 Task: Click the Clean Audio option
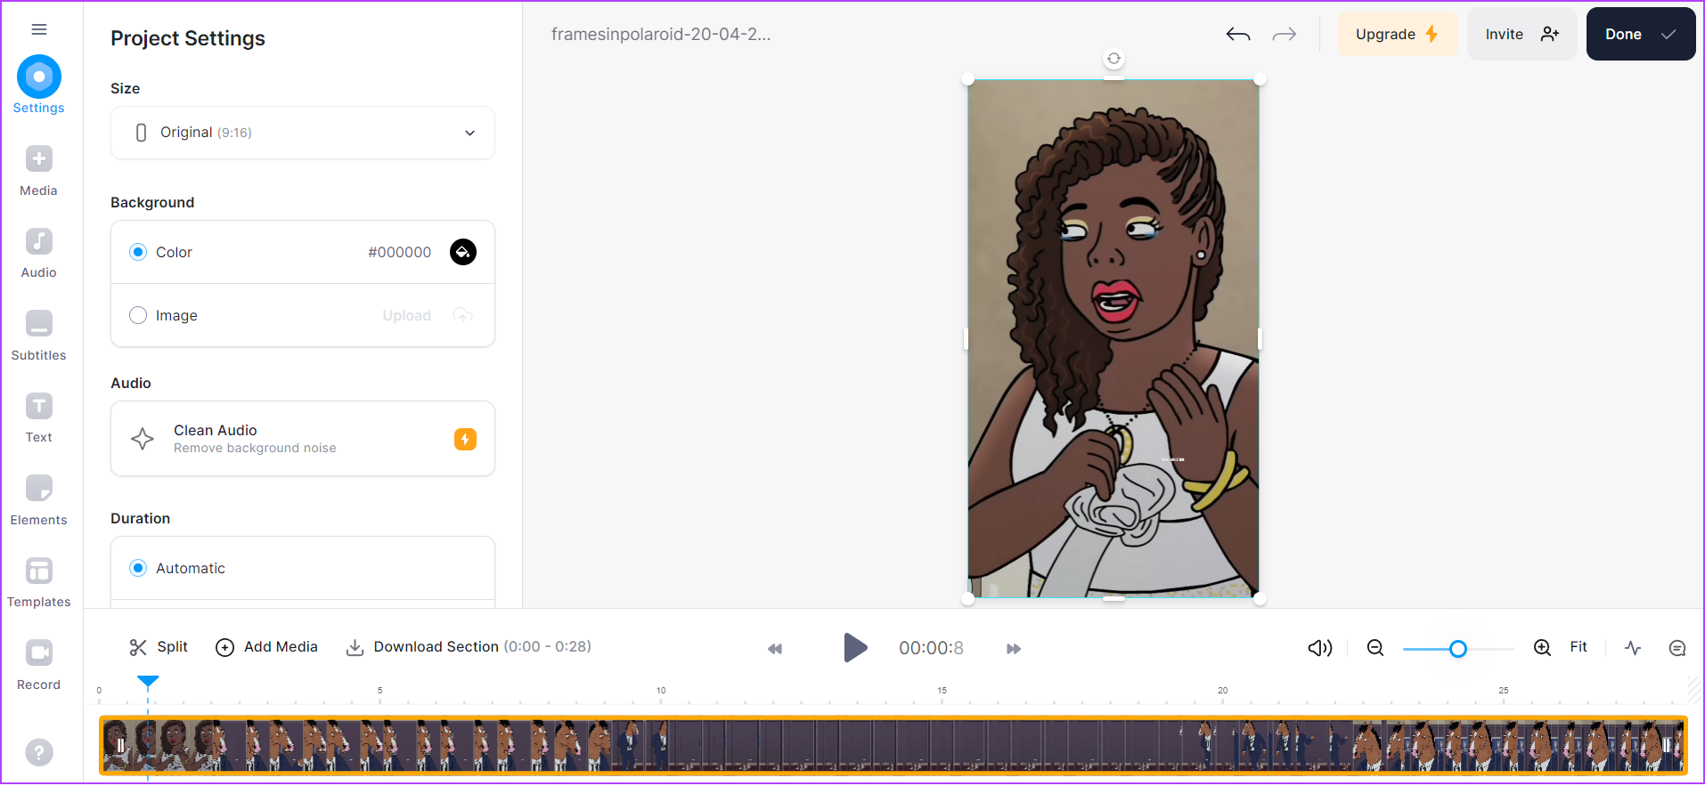pyautogui.click(x=303, y=438)
